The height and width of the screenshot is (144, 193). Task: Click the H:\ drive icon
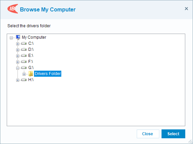point(24,80)
